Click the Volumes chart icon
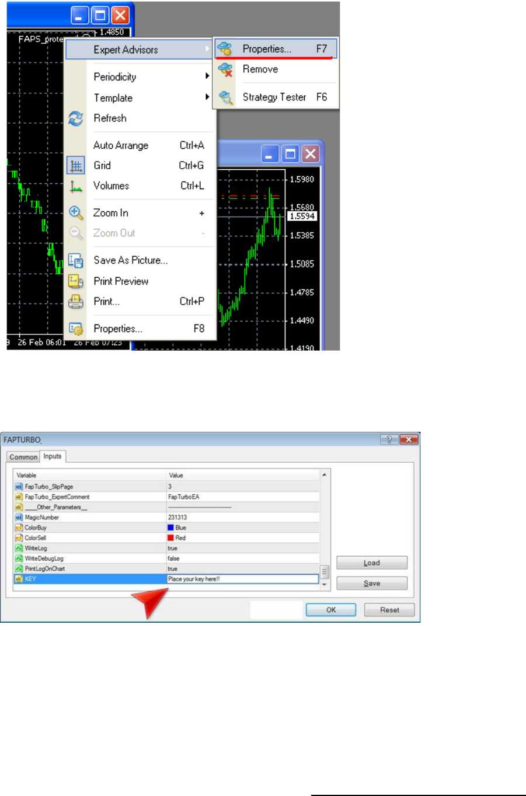526x796 pixels. point(76,186)
